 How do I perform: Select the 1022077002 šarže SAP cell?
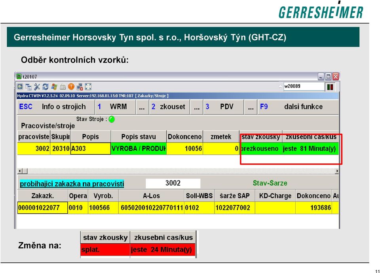[x=235, y=208]
